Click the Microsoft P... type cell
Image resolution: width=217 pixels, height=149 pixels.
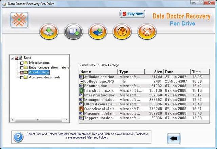131,109
